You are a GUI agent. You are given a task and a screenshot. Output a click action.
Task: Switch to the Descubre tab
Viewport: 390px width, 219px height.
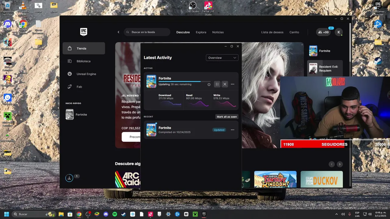pyautogui.click(x=183, y=32)
